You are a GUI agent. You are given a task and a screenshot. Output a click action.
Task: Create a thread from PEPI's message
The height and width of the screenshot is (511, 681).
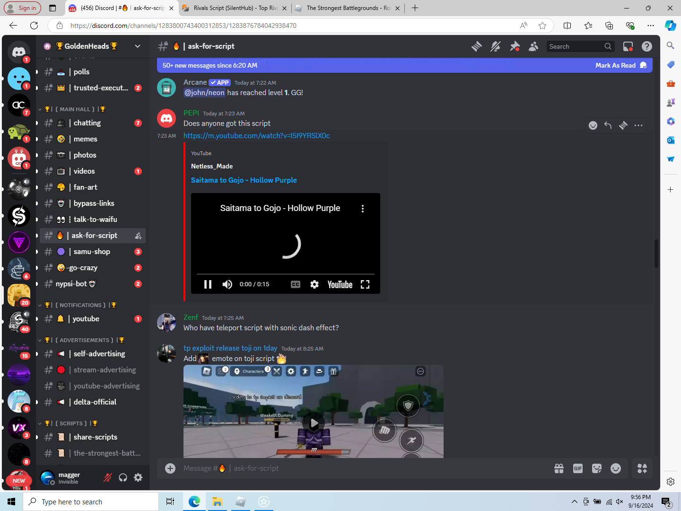click(x=623, y=125)
